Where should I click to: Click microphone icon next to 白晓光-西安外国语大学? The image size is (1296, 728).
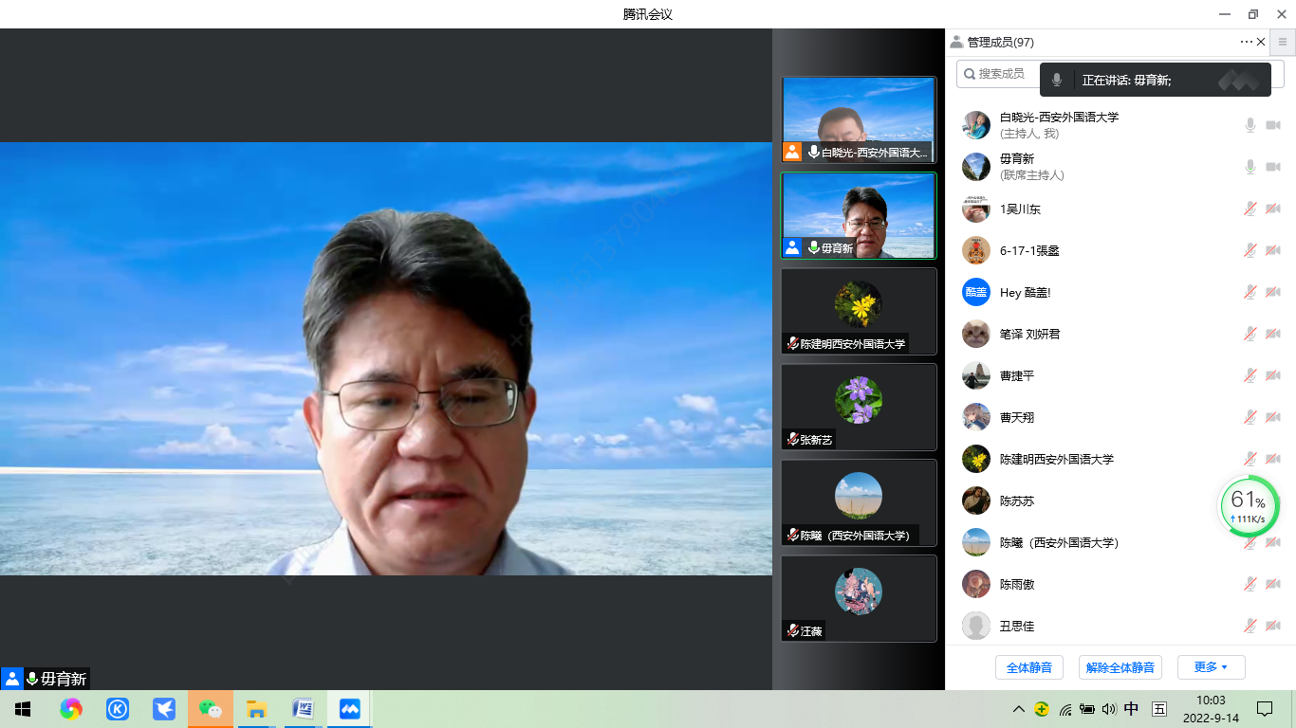click(1250, 125)
